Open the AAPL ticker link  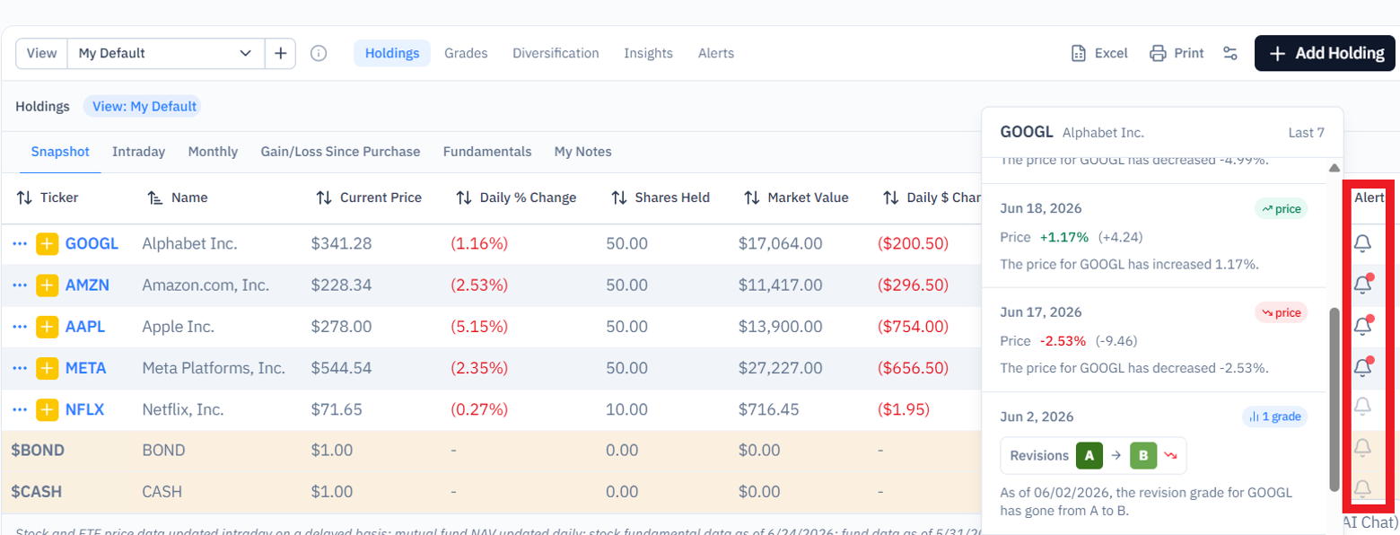point(85,327)
